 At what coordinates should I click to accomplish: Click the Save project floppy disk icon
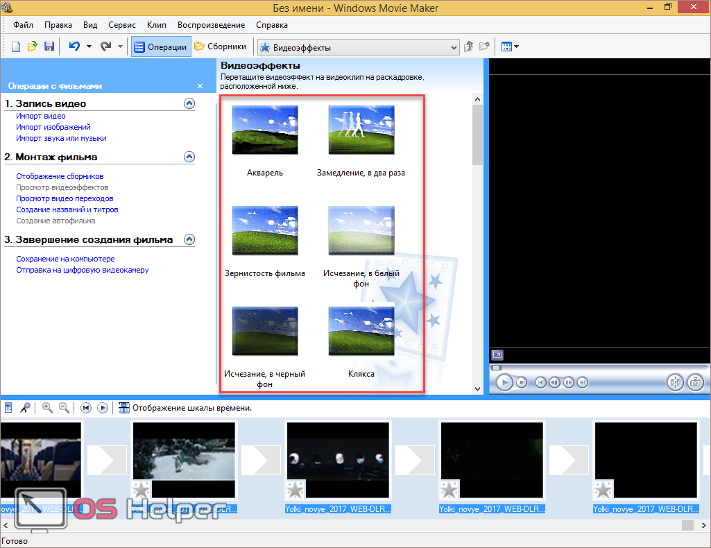[x=49, y=46]
